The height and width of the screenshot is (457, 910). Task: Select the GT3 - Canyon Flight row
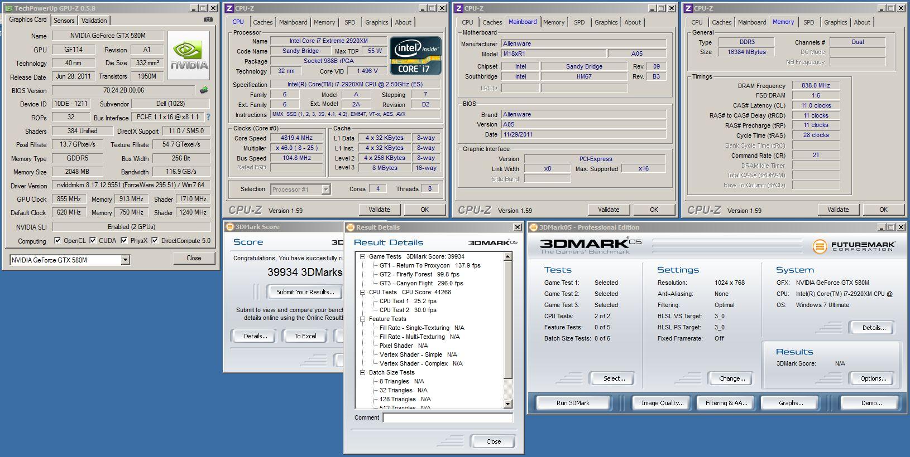click(x=421, y=283)
